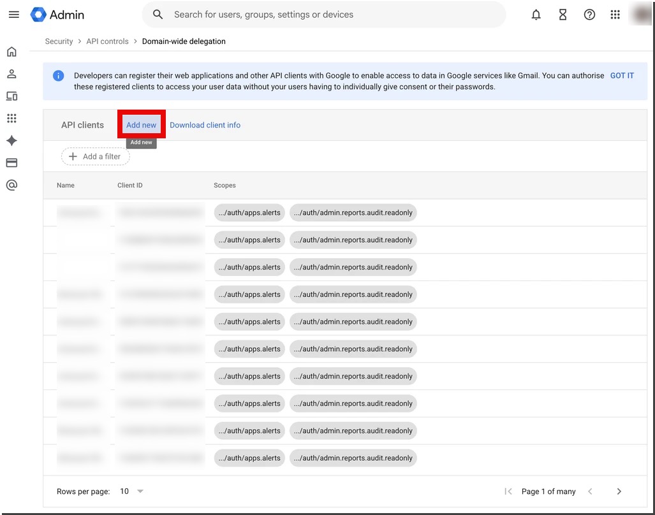
Task: Click the Add a filter chip
Action: [95, 157]
